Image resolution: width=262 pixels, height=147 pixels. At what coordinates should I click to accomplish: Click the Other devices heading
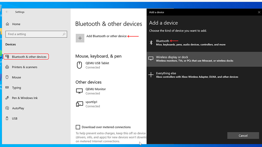(x=88, y=82)
